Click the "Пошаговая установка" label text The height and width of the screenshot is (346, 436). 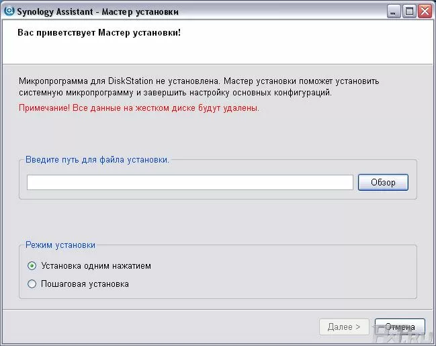85,284
